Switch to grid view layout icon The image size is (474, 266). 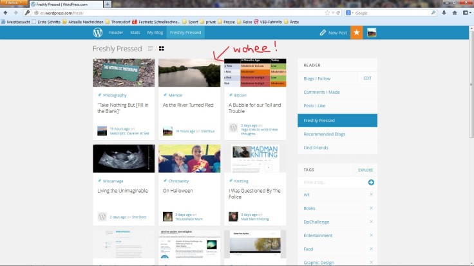(162, 49)
